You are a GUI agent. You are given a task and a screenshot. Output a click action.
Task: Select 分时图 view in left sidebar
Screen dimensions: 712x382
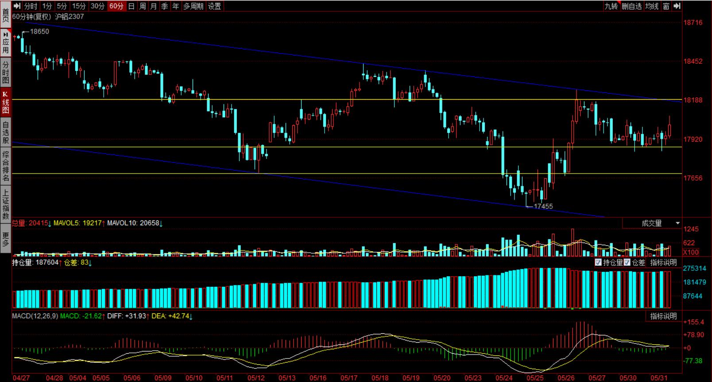coord(5,73)
